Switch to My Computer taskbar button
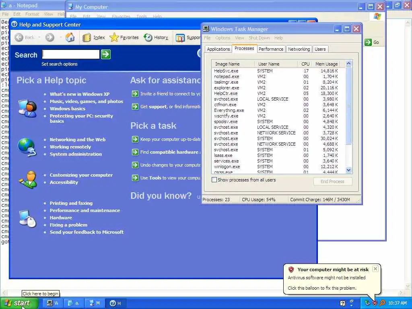 point(95,303)
